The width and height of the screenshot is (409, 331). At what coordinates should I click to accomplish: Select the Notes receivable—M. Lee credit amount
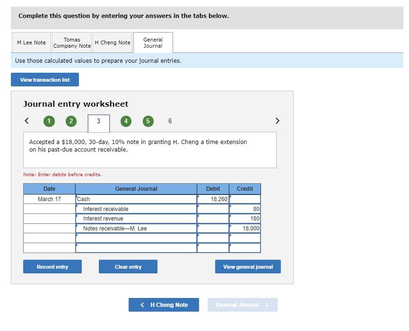(244, 229)
